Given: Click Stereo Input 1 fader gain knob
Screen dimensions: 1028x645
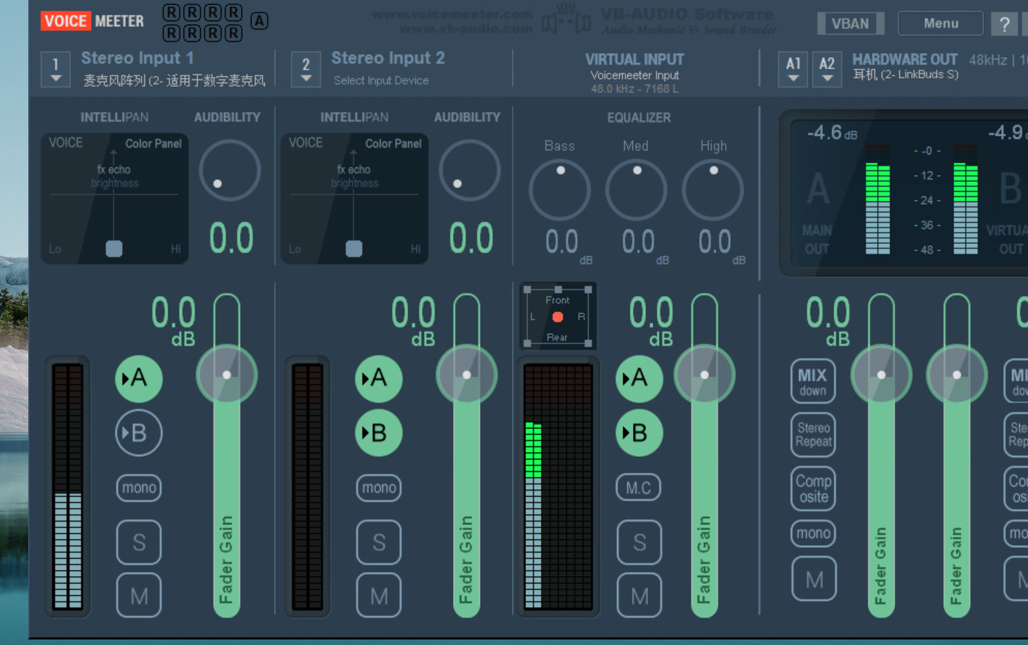Looking at the screenshot, I should pyautogui.click(x=227, y=375).
